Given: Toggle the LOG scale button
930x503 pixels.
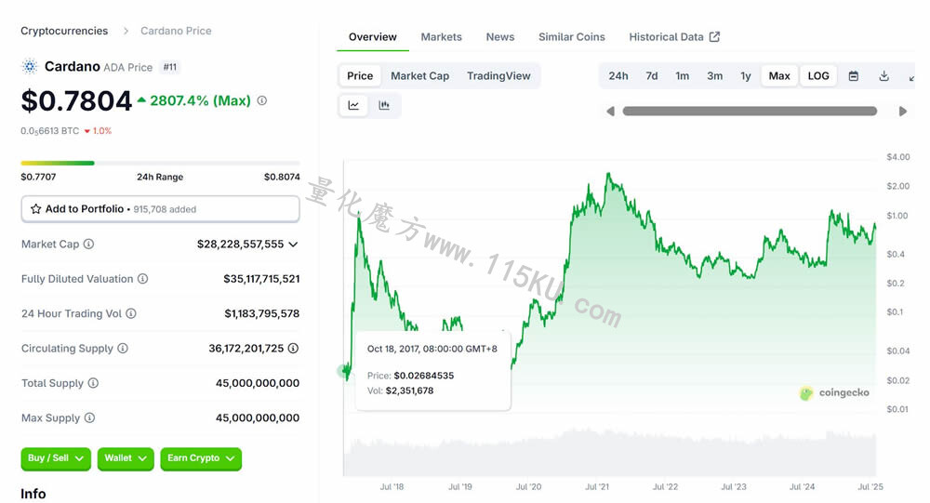Looking at the screenshot, I should tap(818, 76).
